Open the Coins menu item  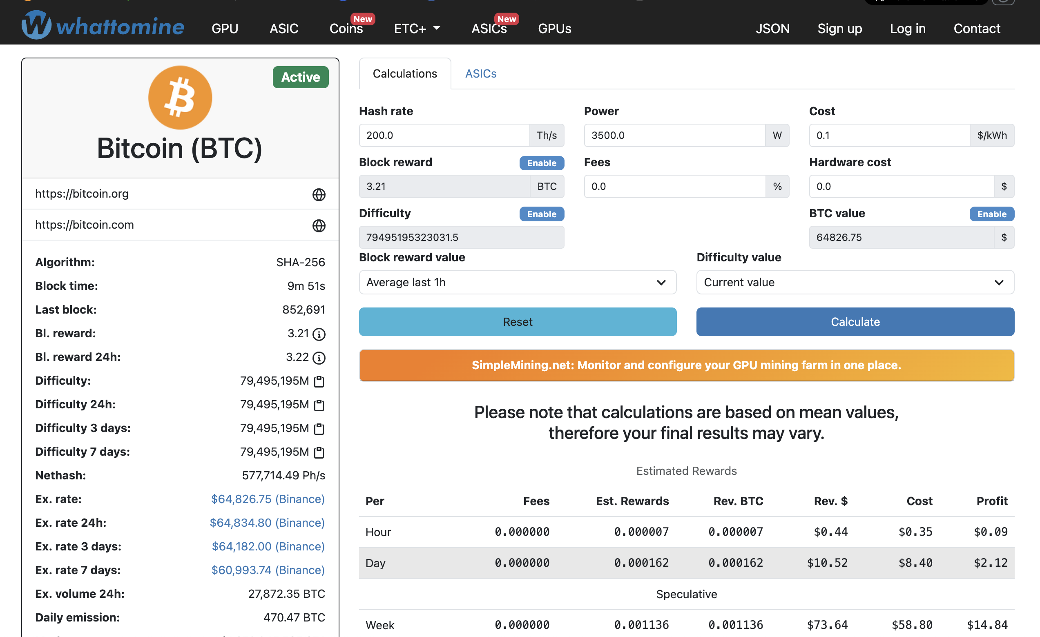[x=346, y=28]
